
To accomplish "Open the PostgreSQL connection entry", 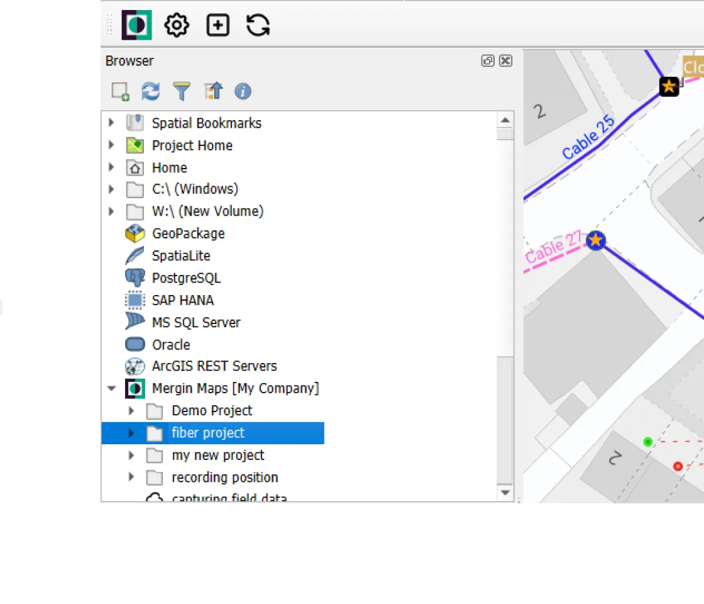I will click(x=186, y=277).
